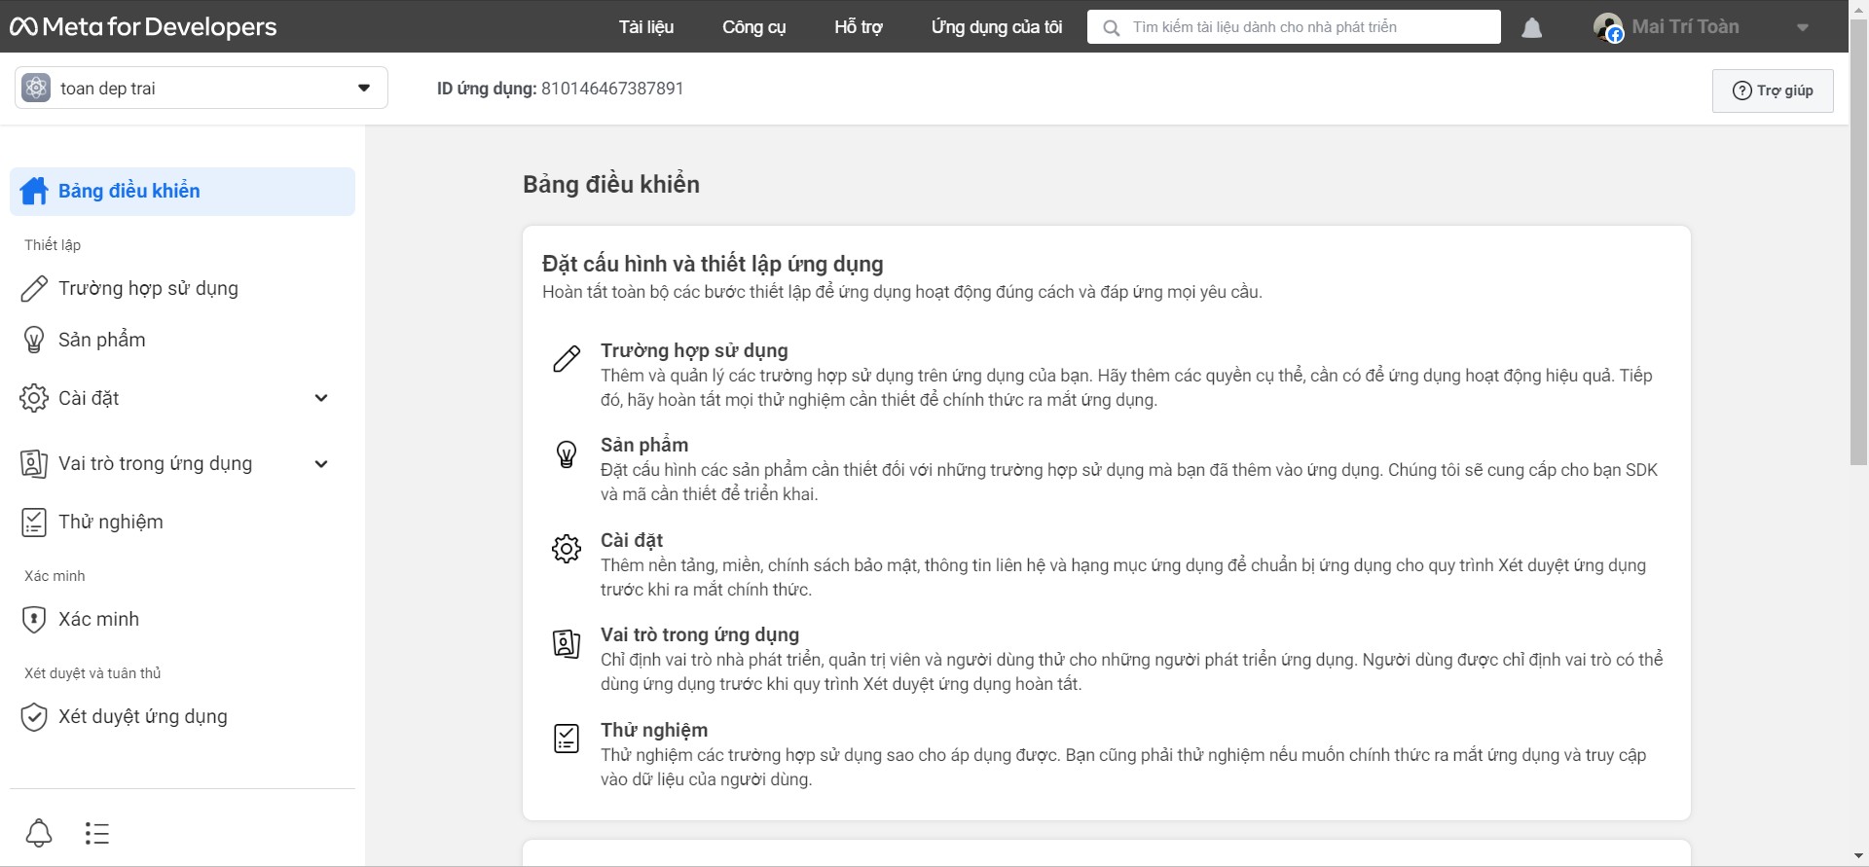
Task: Click the Bảng điều khiển page heading
Action: tap(611, 184)
